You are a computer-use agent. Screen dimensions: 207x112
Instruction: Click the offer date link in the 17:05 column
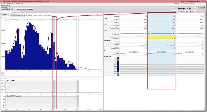pos(190,52)
